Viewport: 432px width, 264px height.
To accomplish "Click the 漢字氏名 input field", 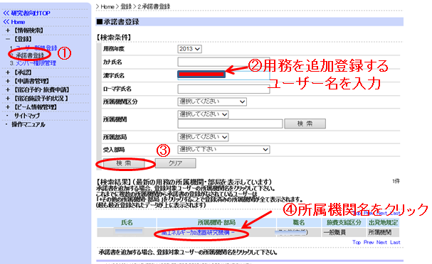I will point(223,75).
